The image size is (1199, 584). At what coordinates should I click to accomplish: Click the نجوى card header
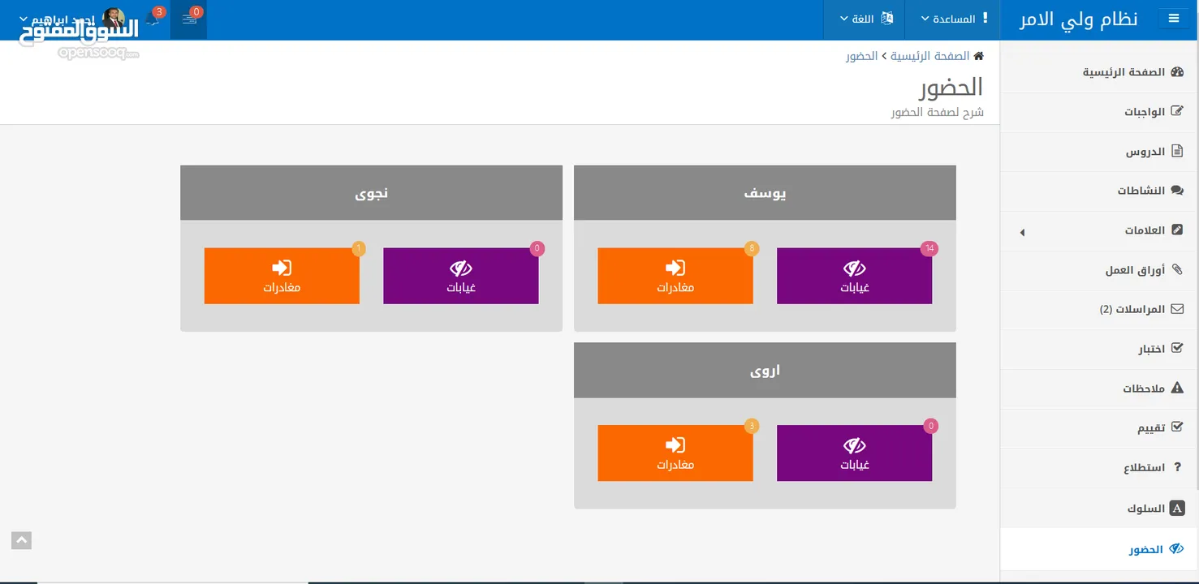[371, 193]
